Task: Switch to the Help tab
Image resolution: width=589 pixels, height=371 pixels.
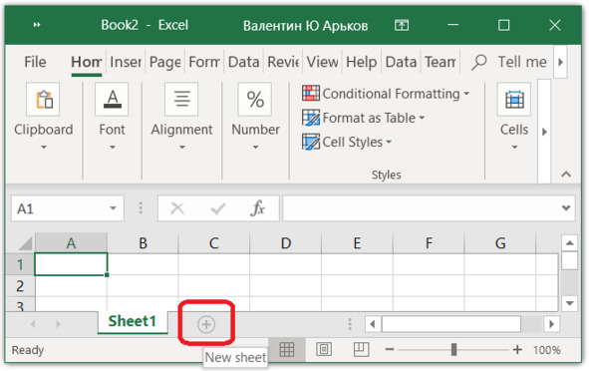Action: point(362,62)
